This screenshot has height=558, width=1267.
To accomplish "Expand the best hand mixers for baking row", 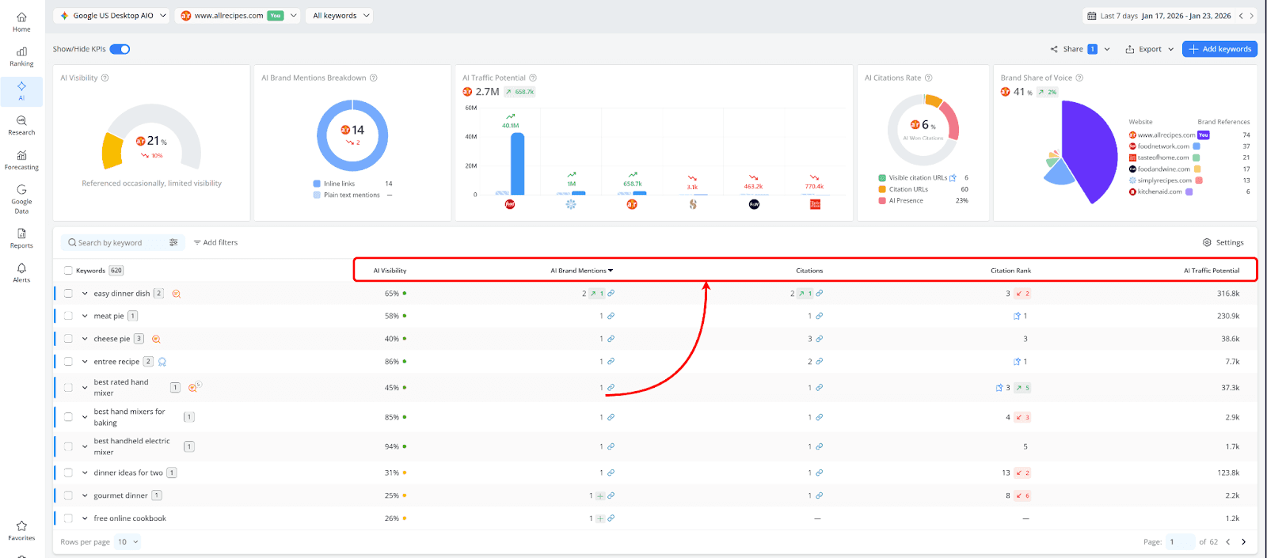I will pyautogui.click(x=85, y=417).
